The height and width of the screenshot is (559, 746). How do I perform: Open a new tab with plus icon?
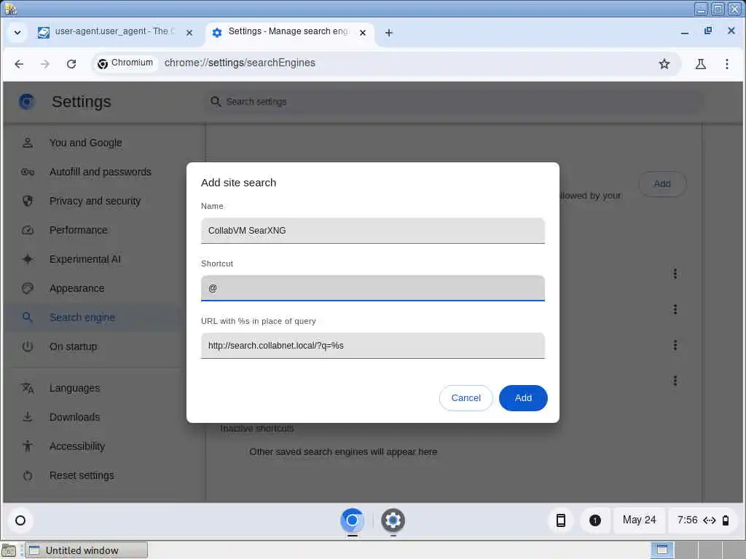pyautogui.click(x=389, y=33)
